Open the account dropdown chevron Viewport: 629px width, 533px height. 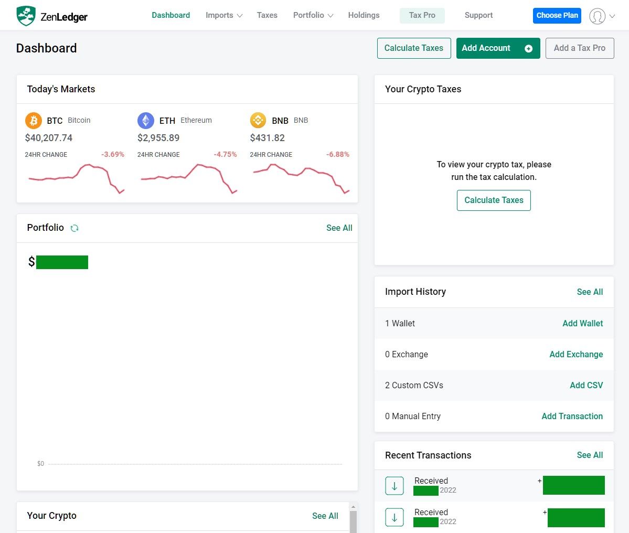coord(612,16)
